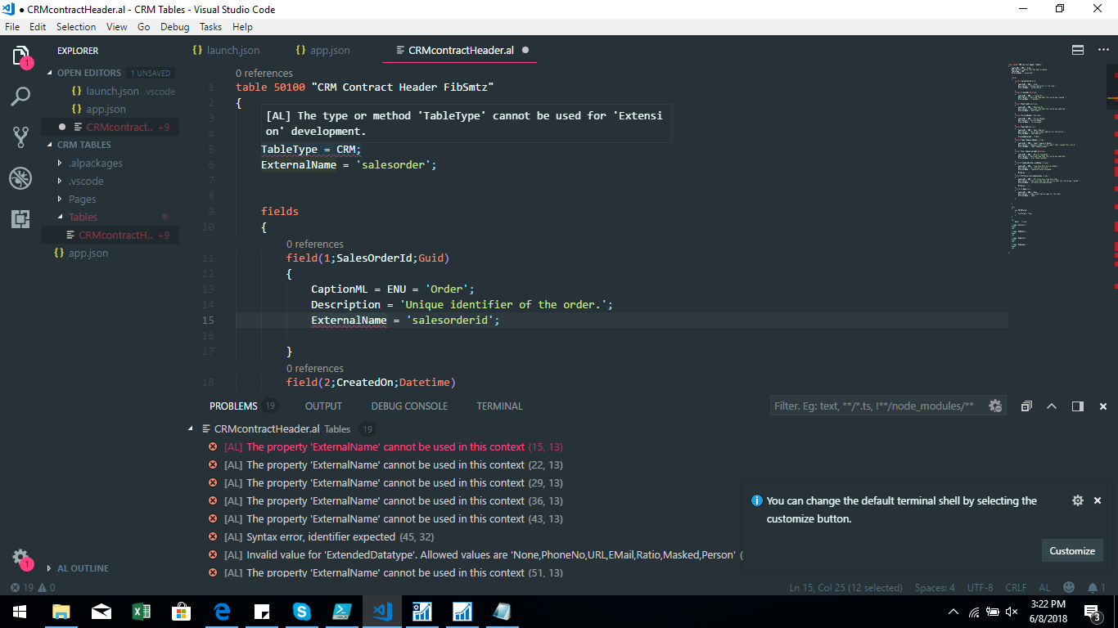Open the Debug menu
The width and height of the screenshot is (1118, 628).
pos(174,26)
